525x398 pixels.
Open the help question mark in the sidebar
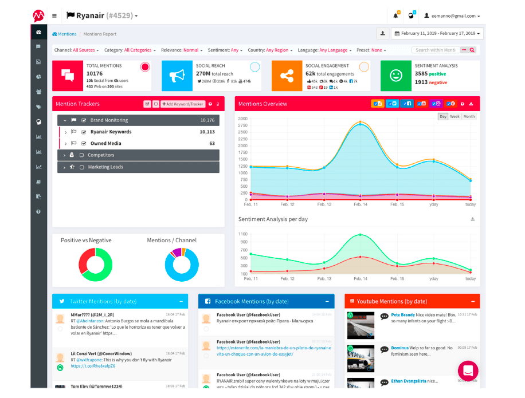pos(38,212)
